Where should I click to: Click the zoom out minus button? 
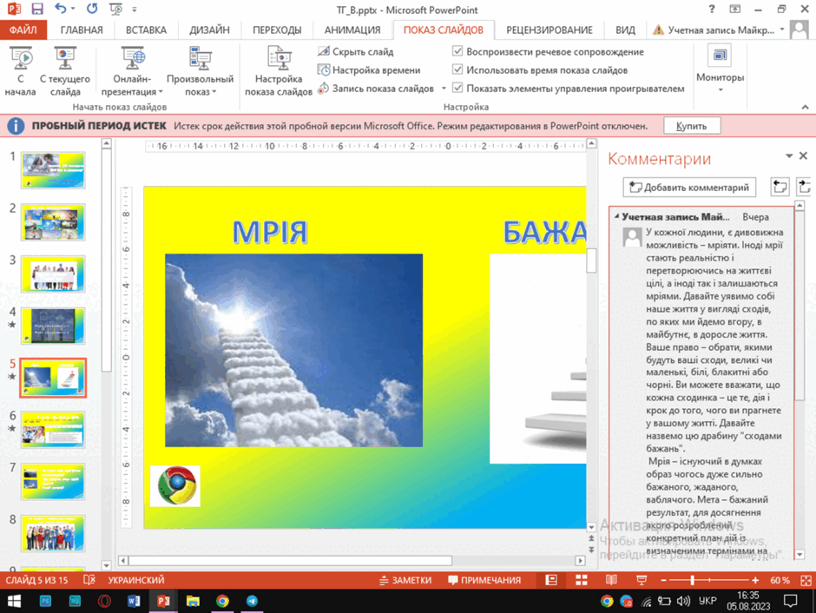pos(663,580)
